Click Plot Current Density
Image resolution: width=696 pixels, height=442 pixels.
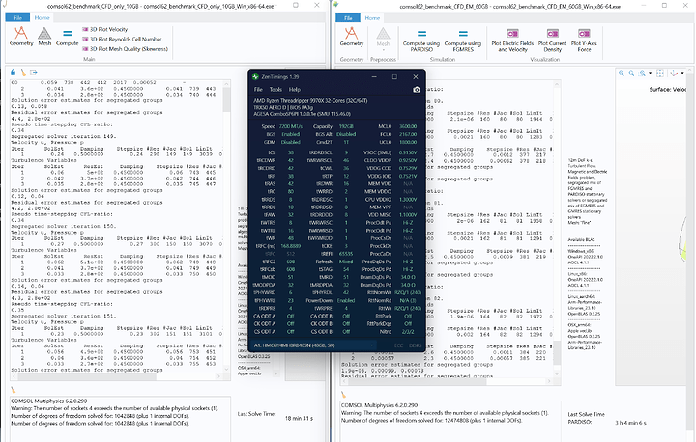click(x=553, y=40)
